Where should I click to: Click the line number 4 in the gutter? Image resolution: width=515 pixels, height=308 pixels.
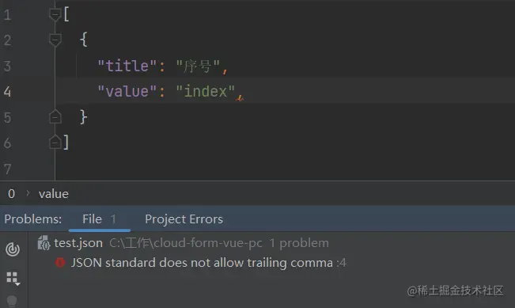(x=8, y=92)
